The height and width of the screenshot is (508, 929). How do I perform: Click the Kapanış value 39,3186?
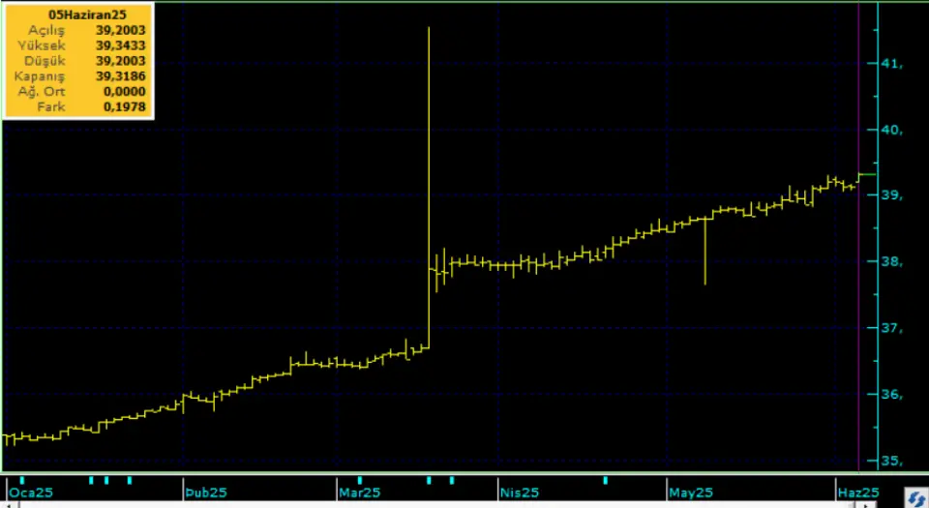click(120, 76)
